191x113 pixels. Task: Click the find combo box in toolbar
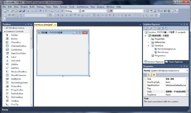(128, 11)
